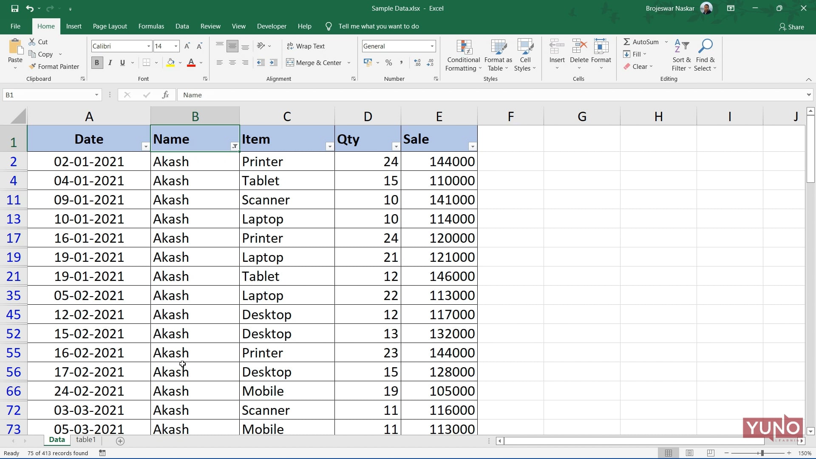Viewport: 816px width, 459px height.
Task: Click the Format Painter brush
Action: 32,66
